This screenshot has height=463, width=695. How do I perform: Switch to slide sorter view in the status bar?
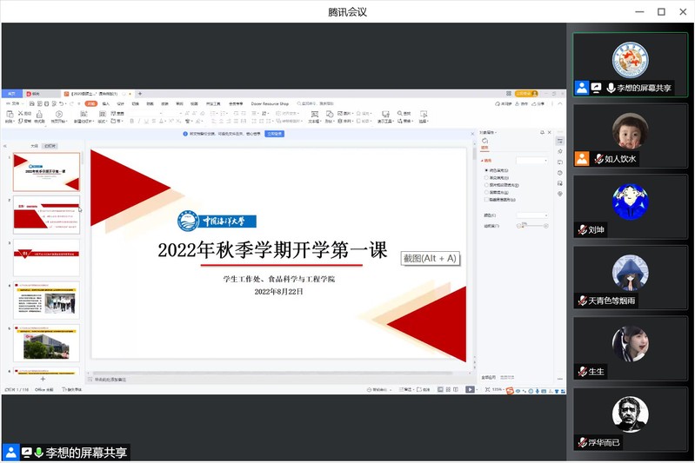click(x=448, y=389)
